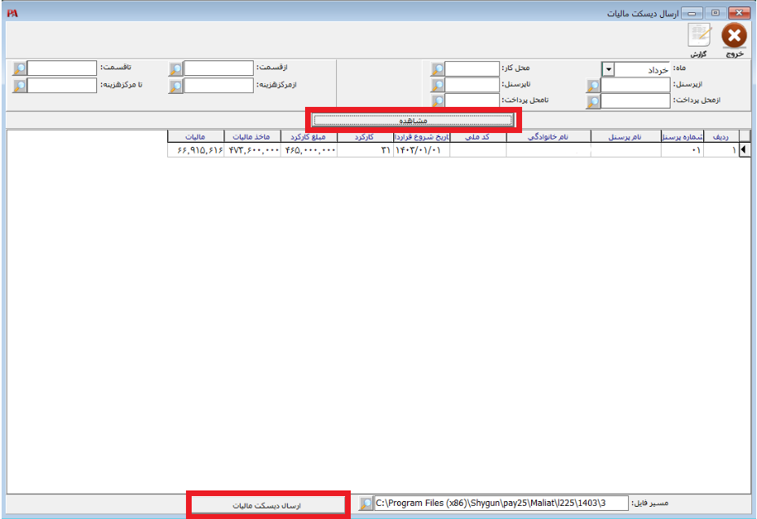Screen dimensions: 757x519
Task: Click the مبلغ کارکرد column header
Action: (x=308, y=136)
